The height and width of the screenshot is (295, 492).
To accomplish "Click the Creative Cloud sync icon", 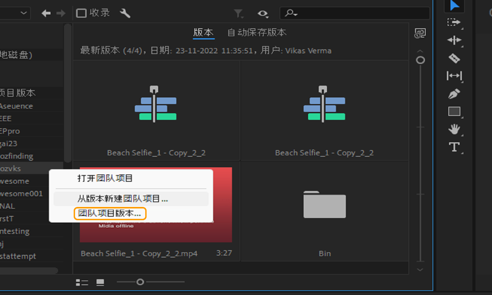I will tap(420, 34).
